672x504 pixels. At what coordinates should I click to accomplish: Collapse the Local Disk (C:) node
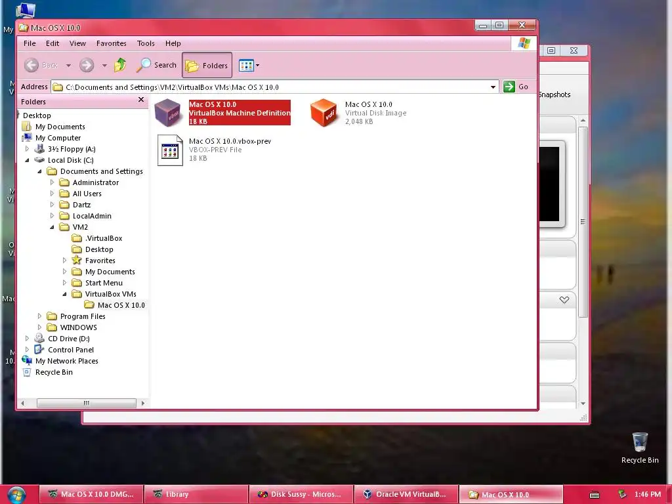coord(27,160)
